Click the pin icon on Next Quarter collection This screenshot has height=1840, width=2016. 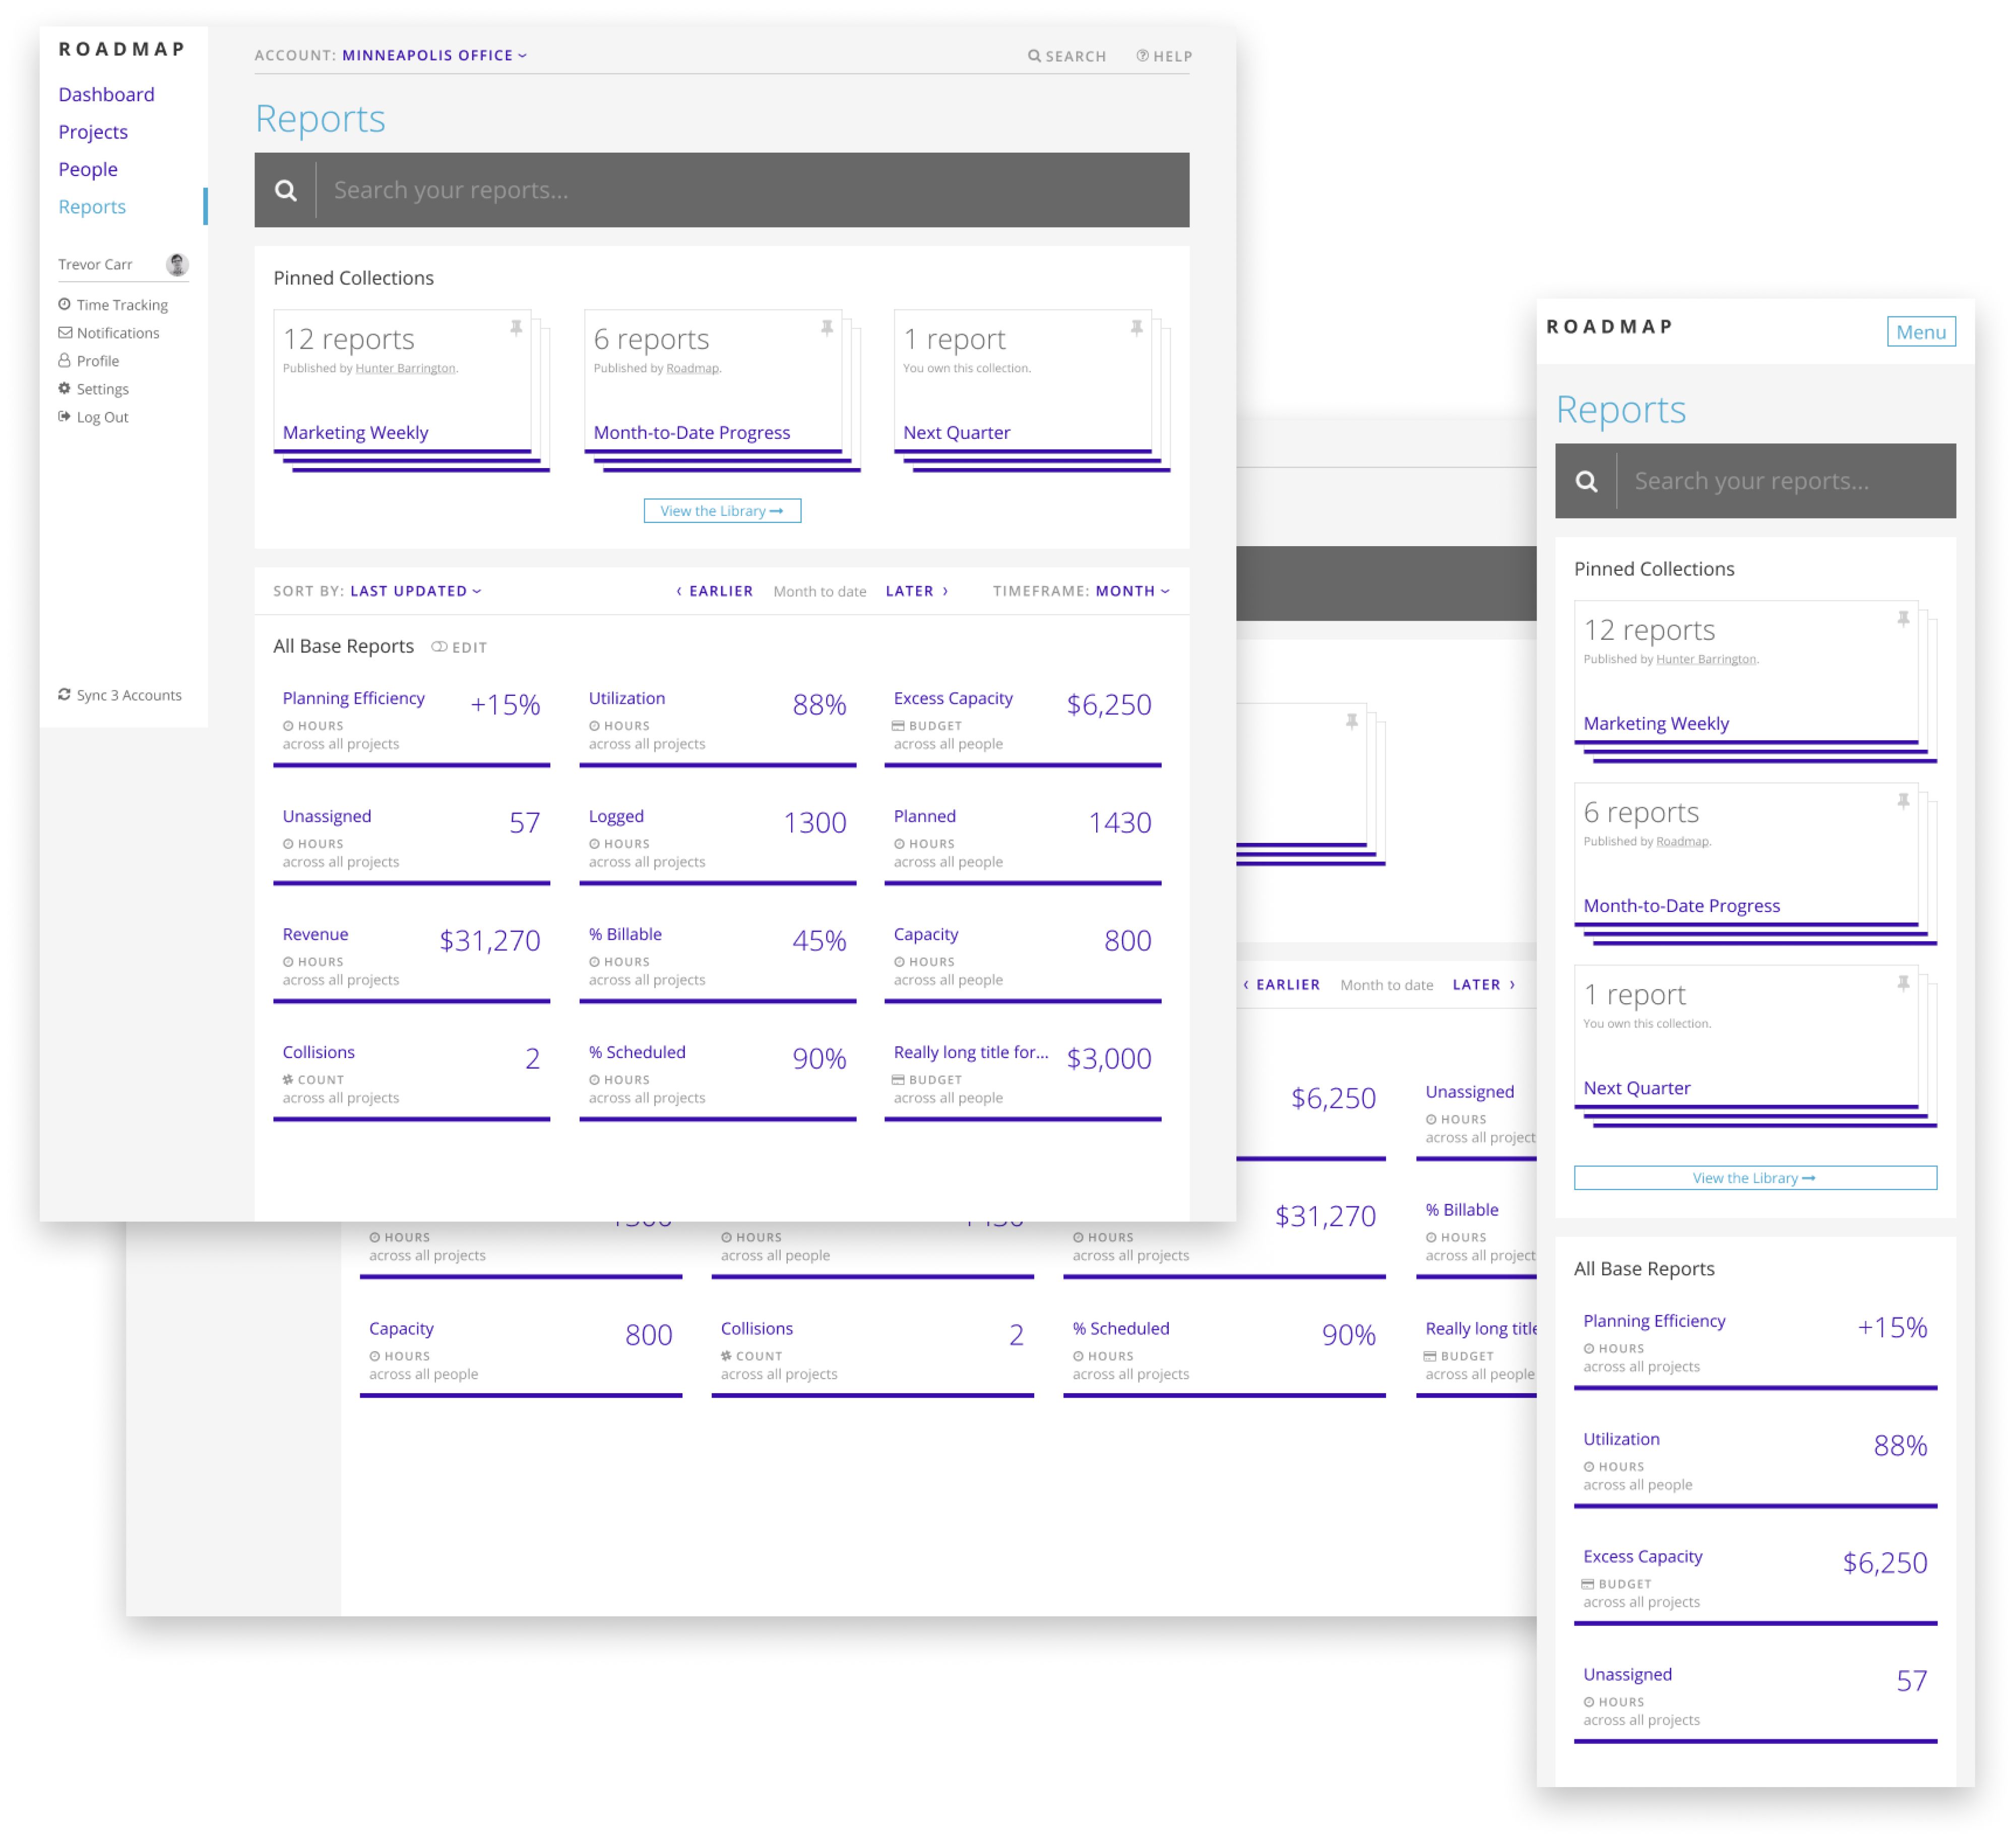click(1137, 328)
